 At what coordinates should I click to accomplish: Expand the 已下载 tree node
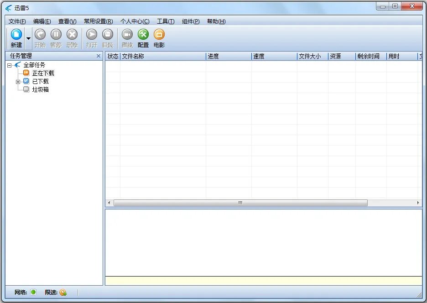tap(18, 81)
